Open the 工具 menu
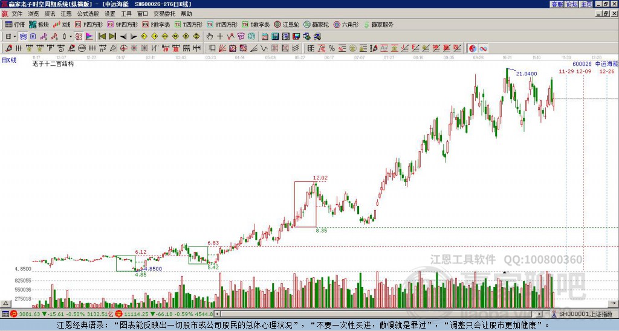This screenshot has height=331, width=619. pyautogui.click(x=126, y=14)
